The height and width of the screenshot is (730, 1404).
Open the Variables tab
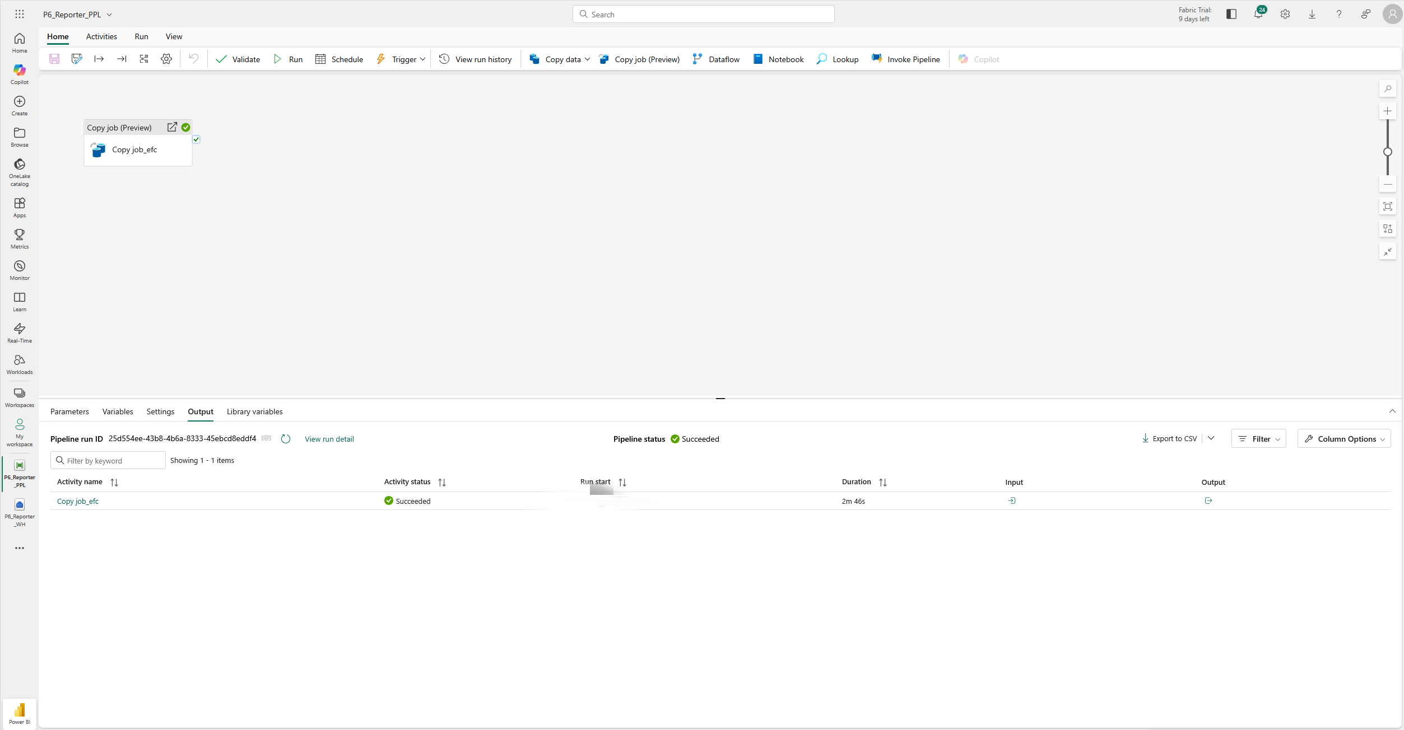click(118, 411)
